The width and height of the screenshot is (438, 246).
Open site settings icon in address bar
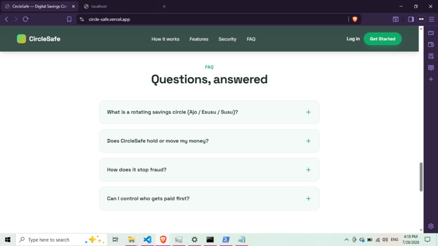(82, 19)
